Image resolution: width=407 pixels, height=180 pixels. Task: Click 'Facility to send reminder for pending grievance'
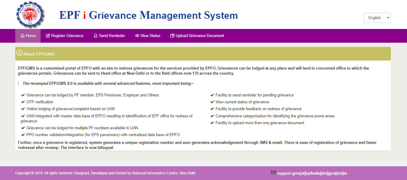(255, 95)
